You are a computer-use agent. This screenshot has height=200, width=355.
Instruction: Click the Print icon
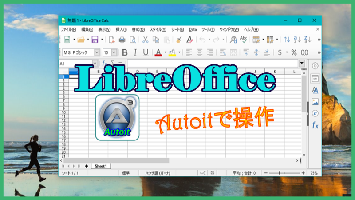pyautogui.click(x=122, y=40)
